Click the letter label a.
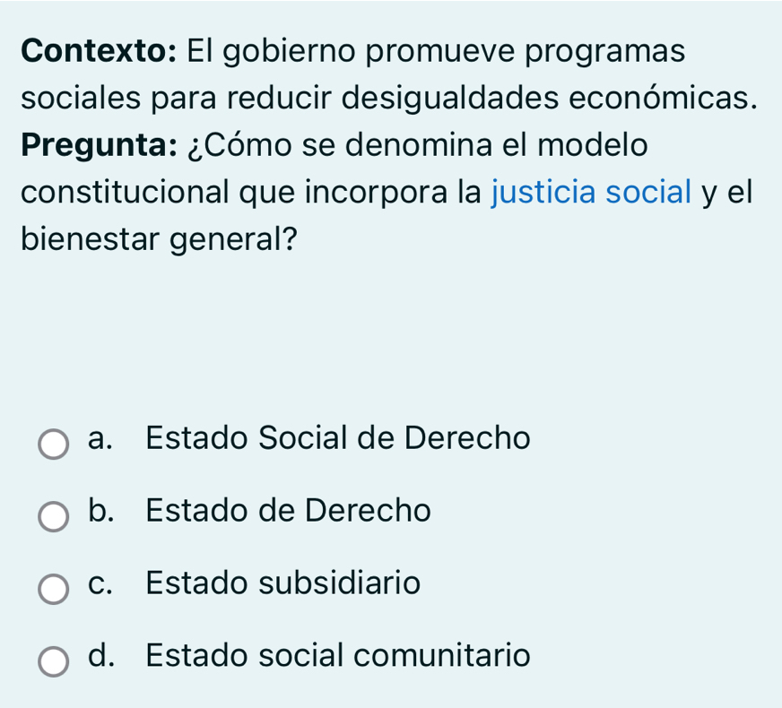The image size is (782, 708). 100,439
